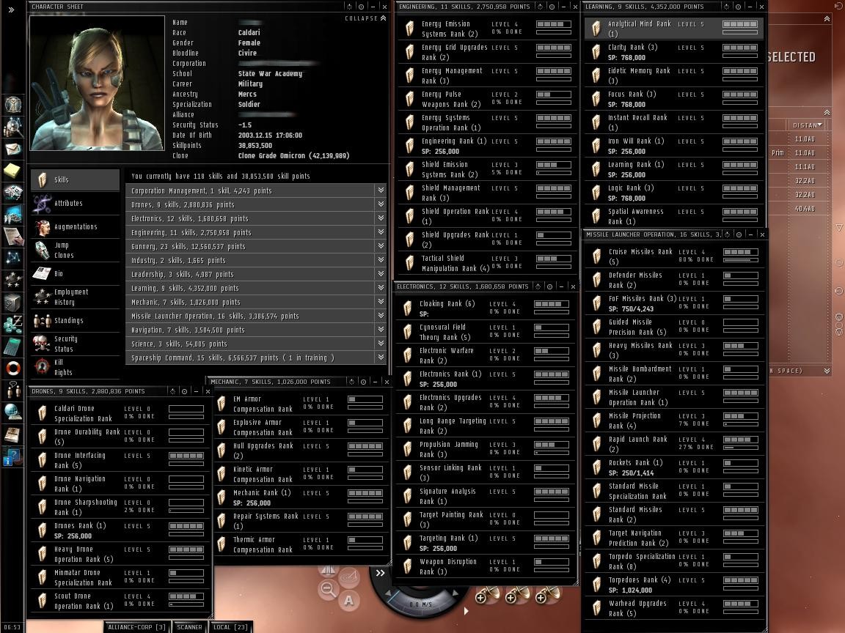Screen dimensions: 845x633
Task: Select the Hull Upgrades Rank (2) skill
Action: tap(300, 451)
